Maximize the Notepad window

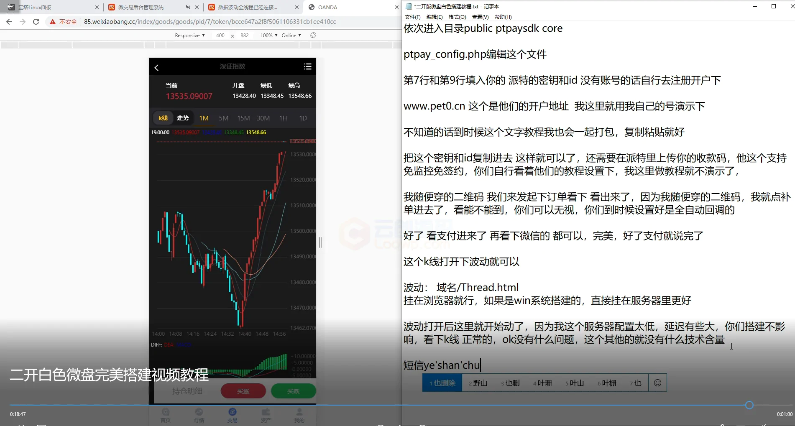pyautogui.click(x=774, y=6)
